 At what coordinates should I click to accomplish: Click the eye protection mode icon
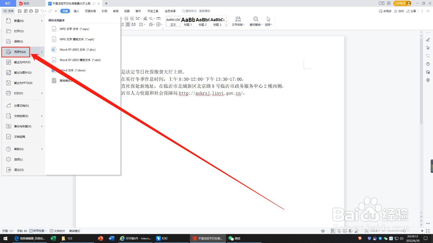point(323,231)
